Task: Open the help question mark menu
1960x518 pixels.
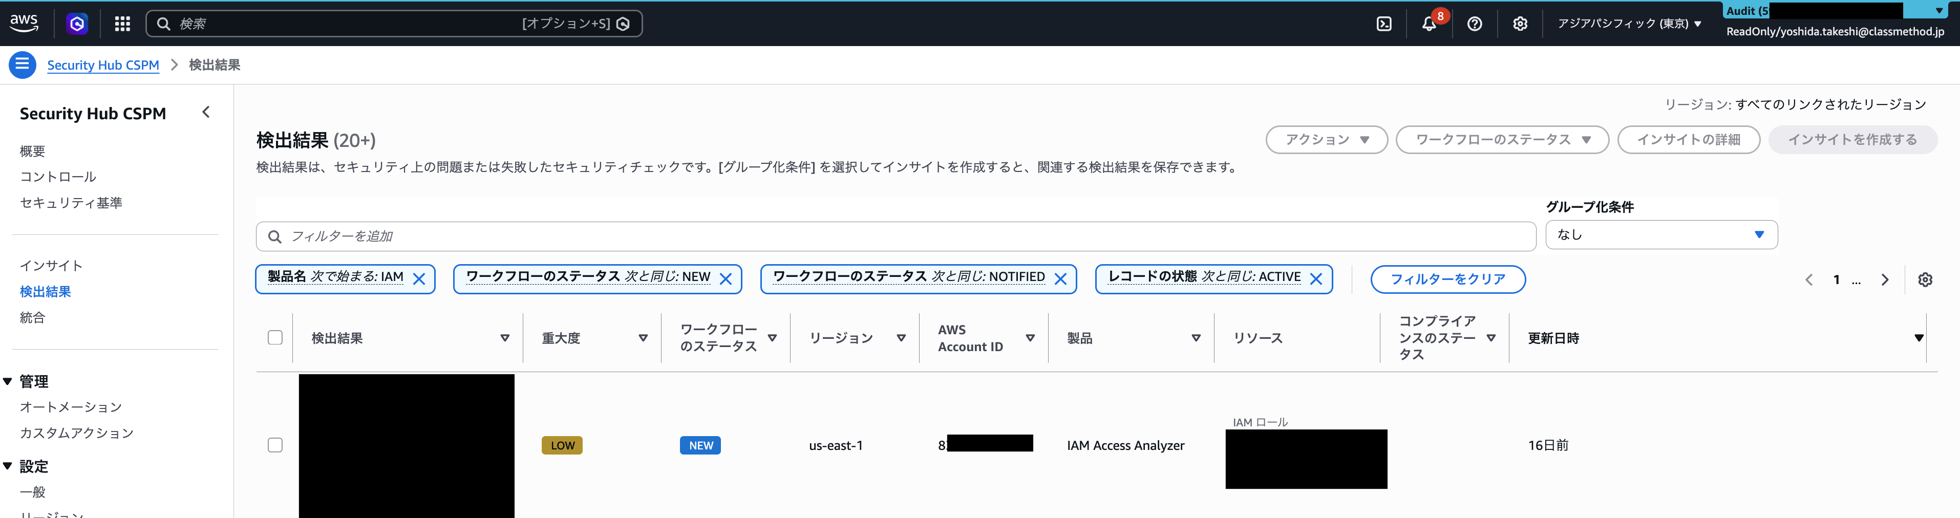Action: [x=1475, y=24]
